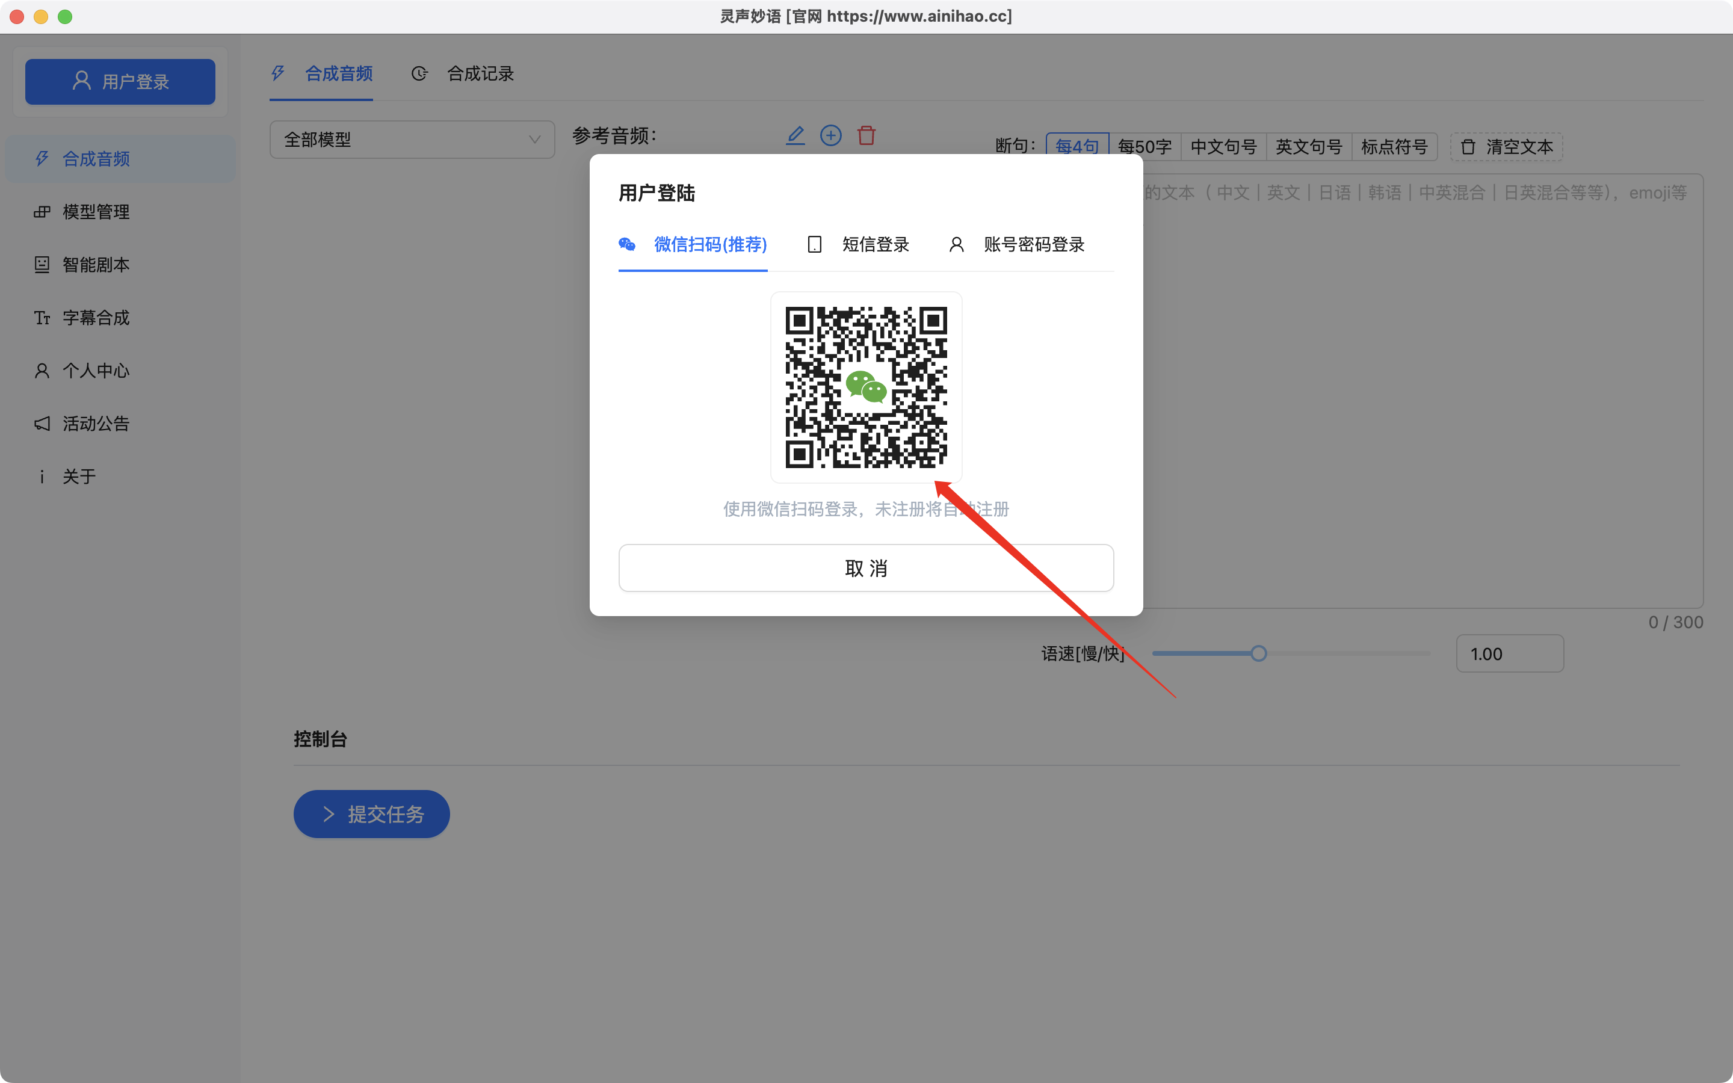Select the 微信扫码(推荐) login tab
1733x1083 pixels.
pos(693,245)
